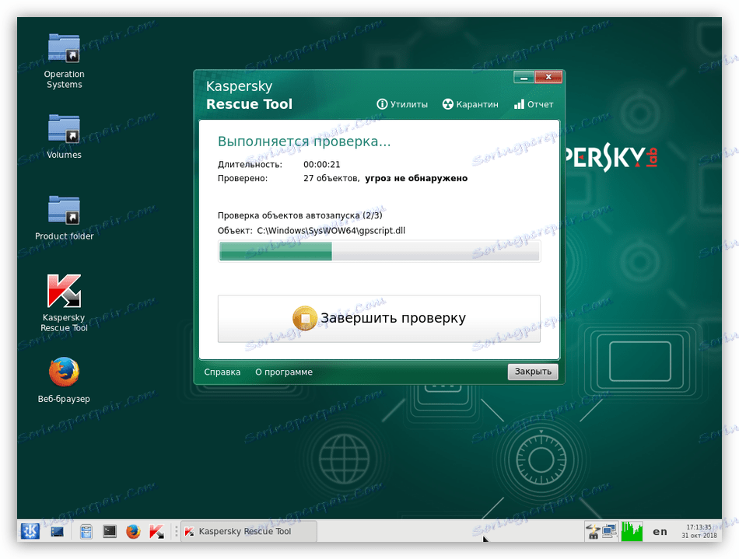The image size is (739, 559).
Task: Click the 'угроз не обнаружено' status text
Action: pos(416,179)
